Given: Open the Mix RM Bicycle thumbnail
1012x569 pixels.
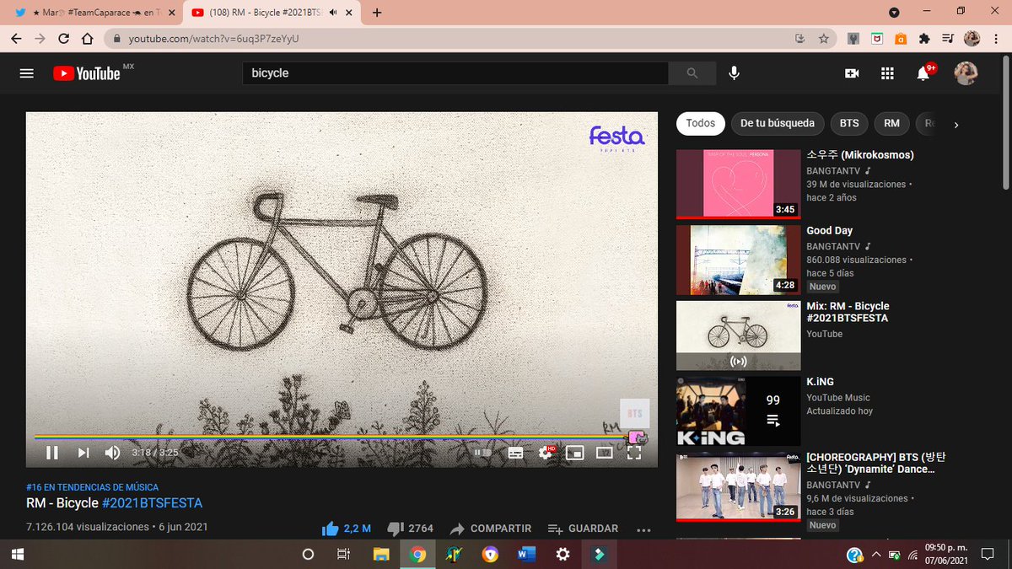Looking at the screenshot, I should [738, 335].
